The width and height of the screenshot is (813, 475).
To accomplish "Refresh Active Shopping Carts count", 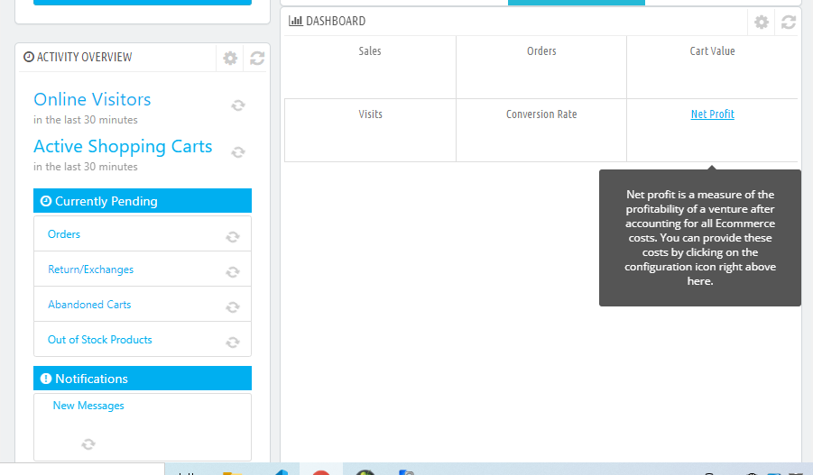I will point(238,152).
